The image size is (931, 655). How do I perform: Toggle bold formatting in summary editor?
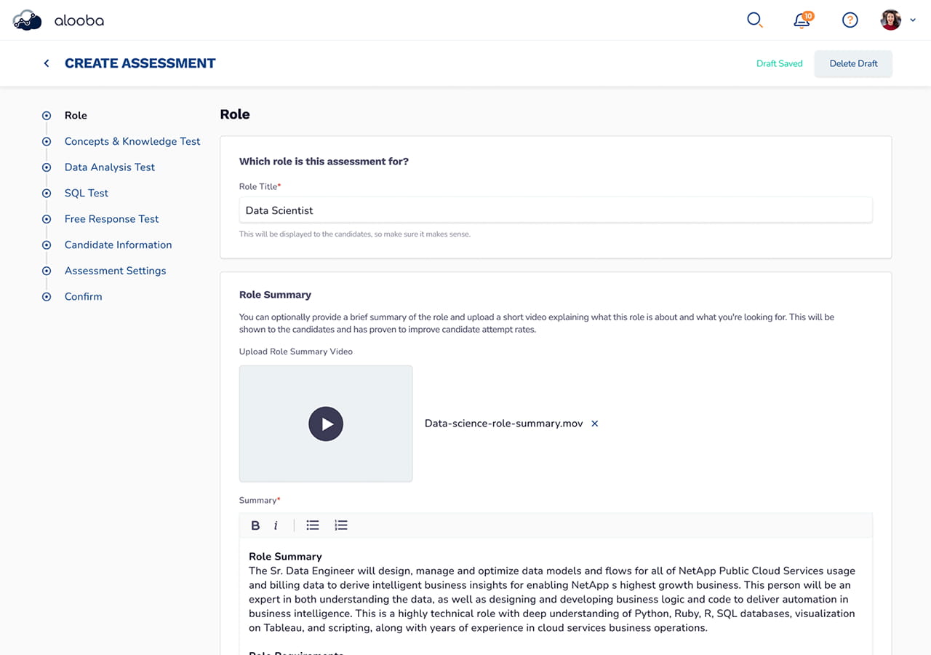tap(255, 525)
